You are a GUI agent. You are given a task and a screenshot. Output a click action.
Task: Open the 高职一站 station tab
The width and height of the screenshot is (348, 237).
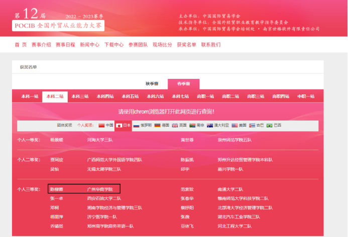pyautogui.click(x=205, y=96)
